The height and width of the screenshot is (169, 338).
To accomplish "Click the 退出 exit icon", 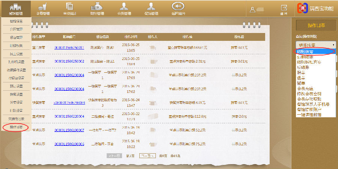I will (x=284, y=8).
